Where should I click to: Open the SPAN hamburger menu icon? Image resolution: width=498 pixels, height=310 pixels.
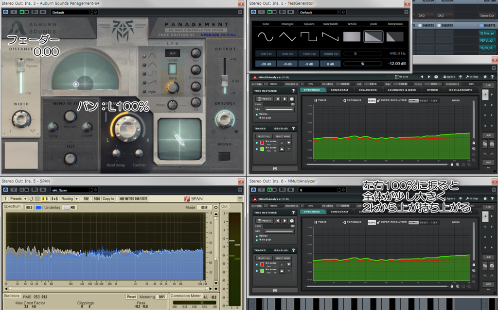[x=240, y=199]
